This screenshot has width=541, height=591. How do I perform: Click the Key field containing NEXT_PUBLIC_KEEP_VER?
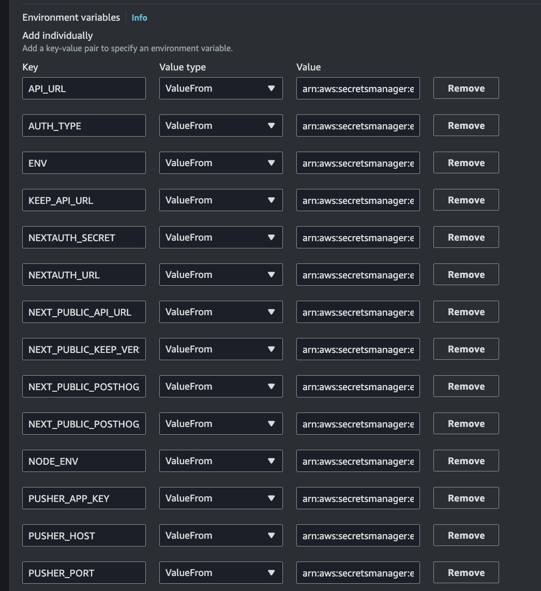[84, 349]
